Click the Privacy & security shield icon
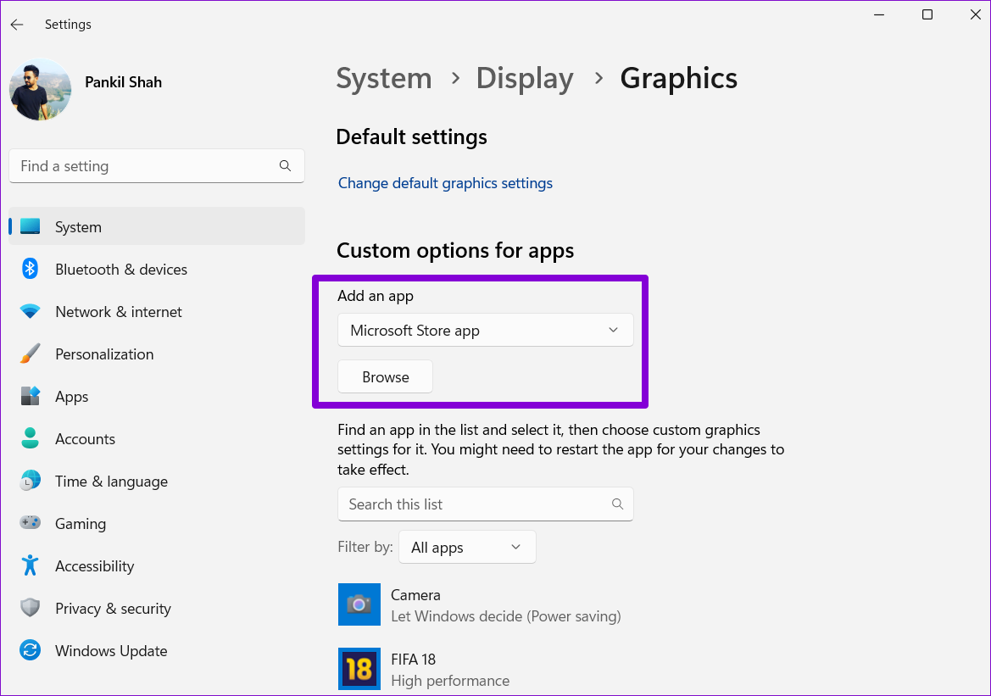Screen dimensions: 991x696 coord(31,609)
